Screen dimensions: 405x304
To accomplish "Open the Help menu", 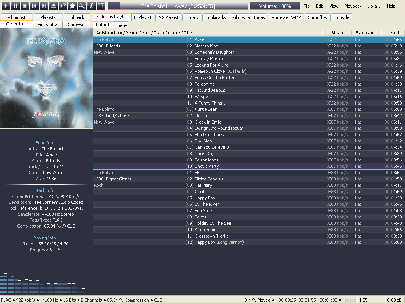I will (x=391, y=6).
